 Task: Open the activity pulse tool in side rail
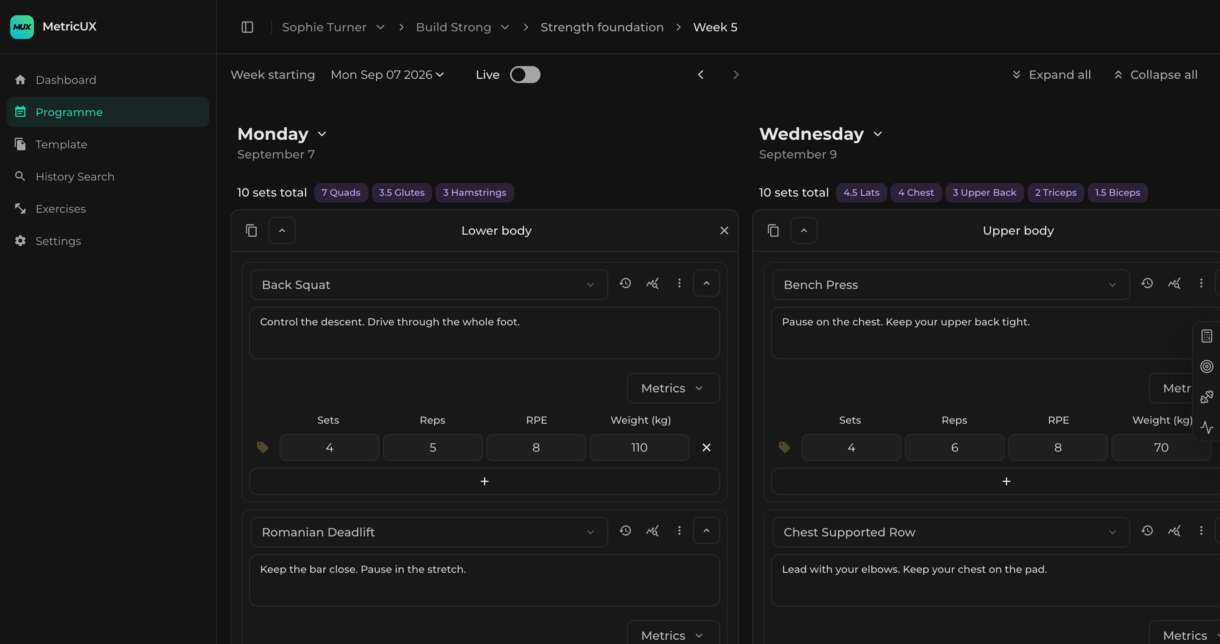point(1207,427)
